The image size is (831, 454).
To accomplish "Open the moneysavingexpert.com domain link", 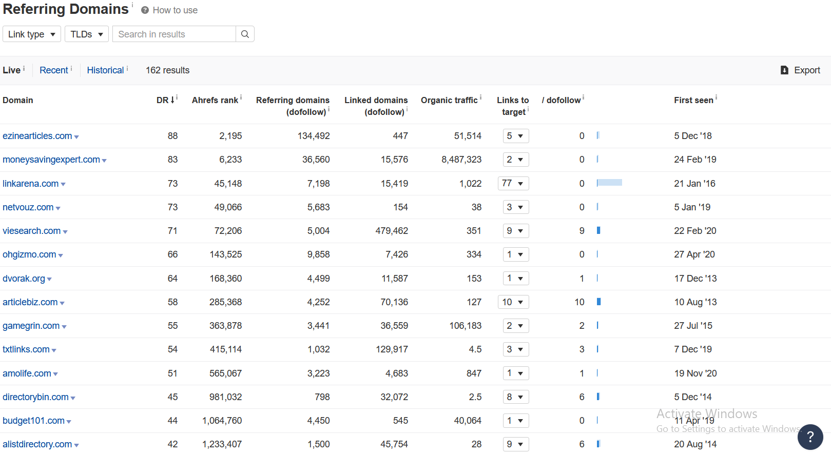I will (51, 160).
